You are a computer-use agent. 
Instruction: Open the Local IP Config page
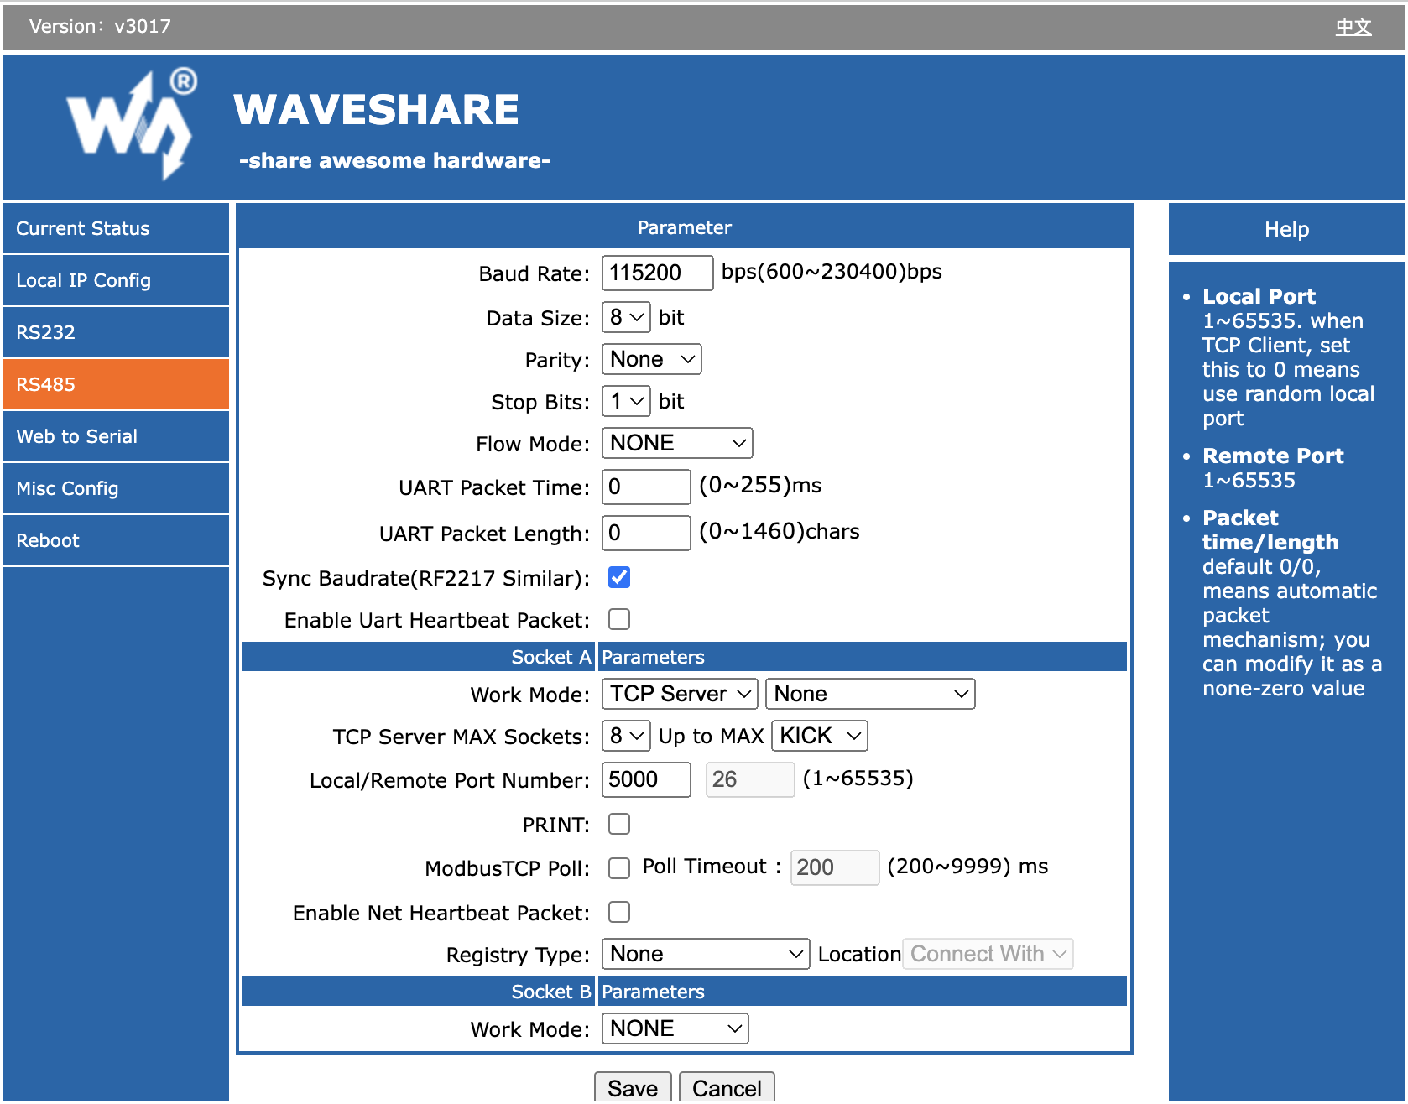point(116,280)
